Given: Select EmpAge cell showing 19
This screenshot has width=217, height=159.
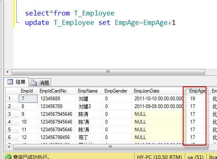Looking at the screenshot, I should coord(193,99).
